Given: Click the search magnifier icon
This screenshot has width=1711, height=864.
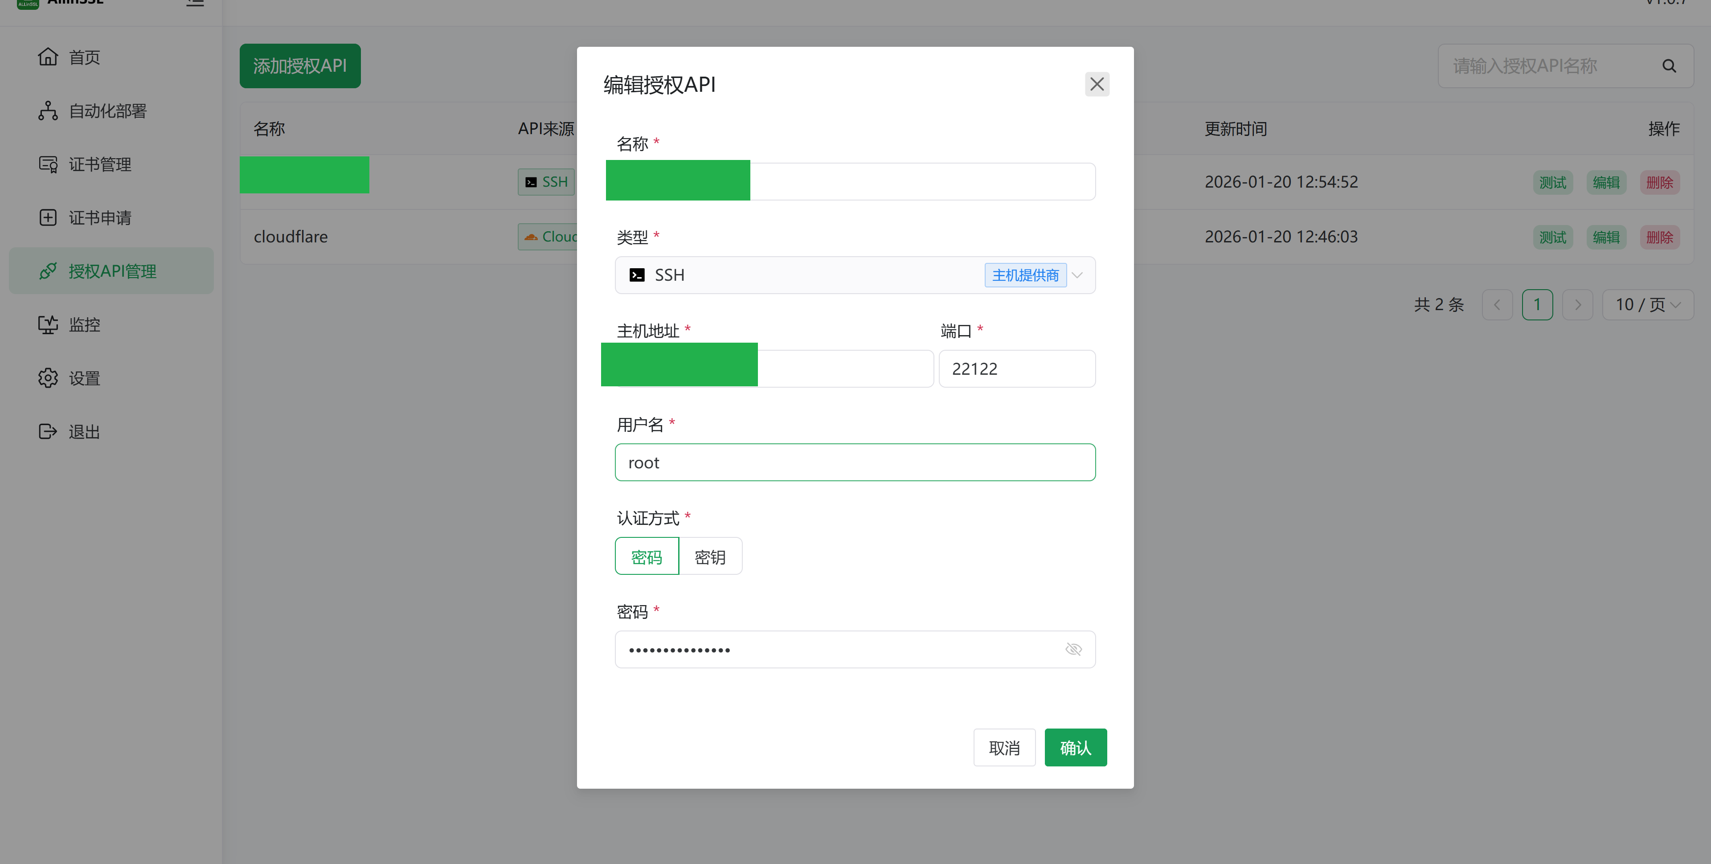Looking at the screenshot, I should point(1669,66).
